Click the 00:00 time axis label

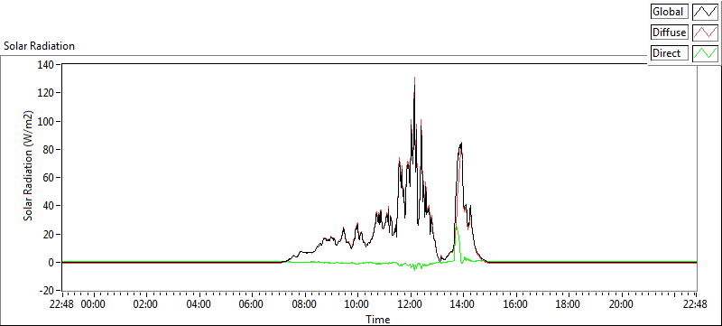[94, 304]
